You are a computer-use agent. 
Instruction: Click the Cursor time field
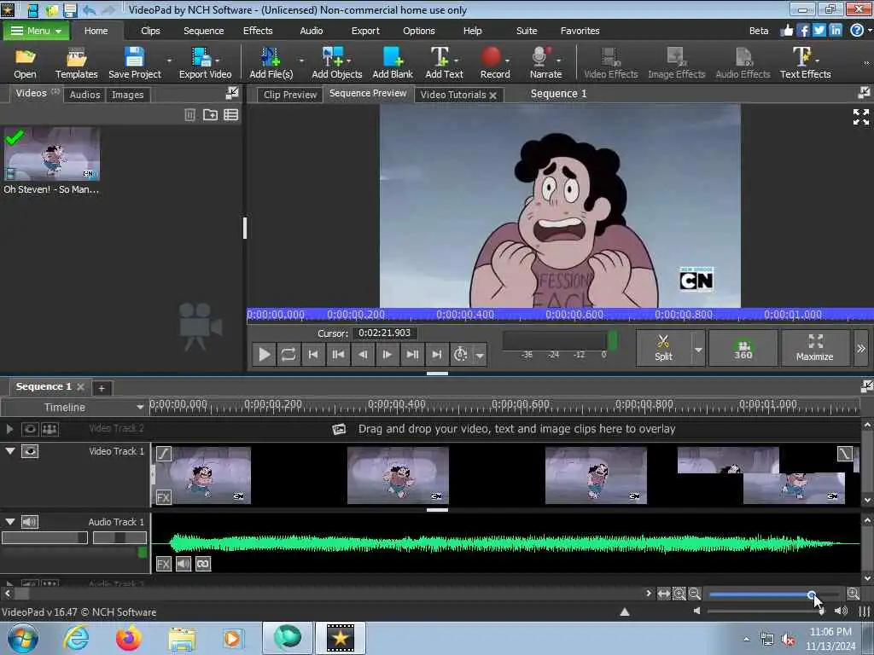385,333
